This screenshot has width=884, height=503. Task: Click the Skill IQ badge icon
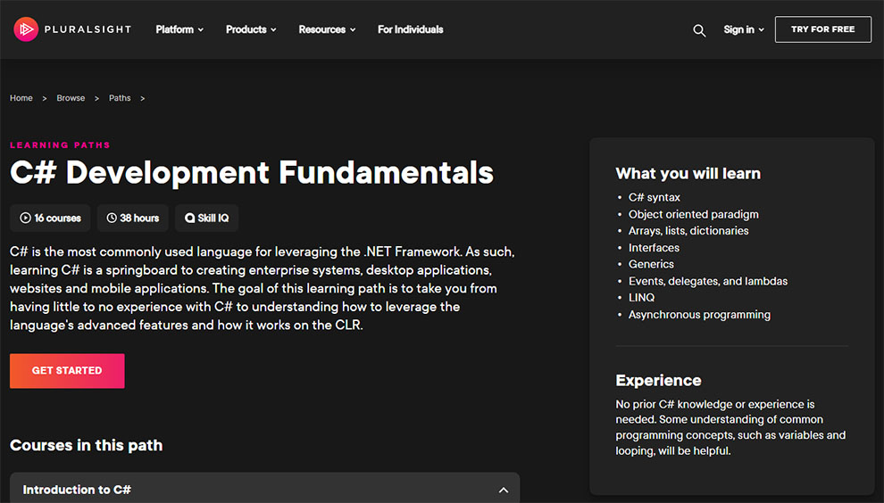[x=190, y=218]
